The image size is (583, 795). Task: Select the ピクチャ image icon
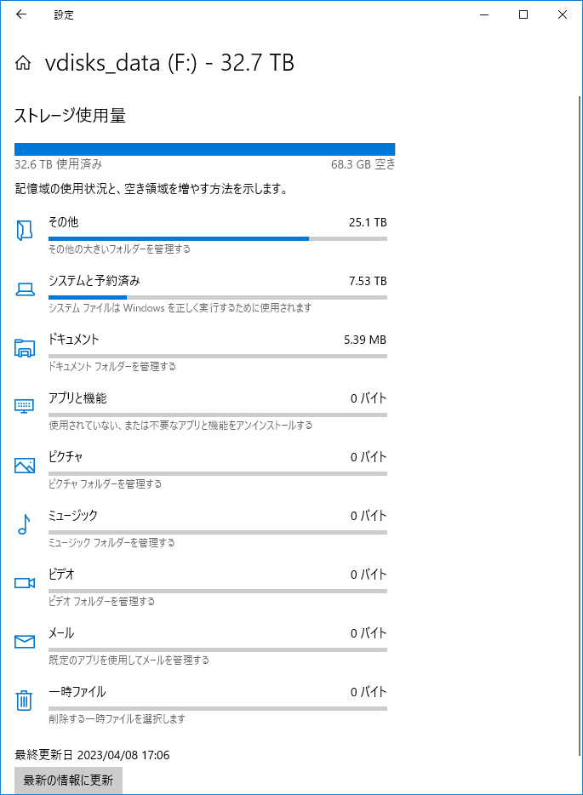25,466
